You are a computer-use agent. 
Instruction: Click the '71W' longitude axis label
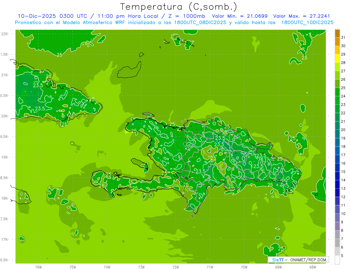coord(210,267)
